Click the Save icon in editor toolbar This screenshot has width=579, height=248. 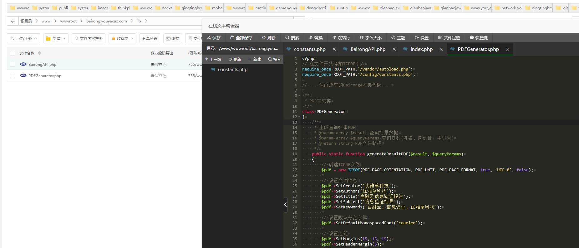(214, 38)
